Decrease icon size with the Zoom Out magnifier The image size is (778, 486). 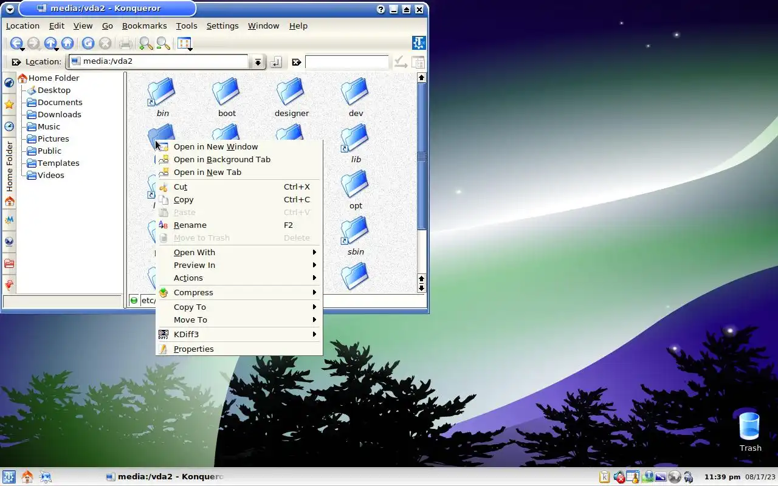[163, 44]
